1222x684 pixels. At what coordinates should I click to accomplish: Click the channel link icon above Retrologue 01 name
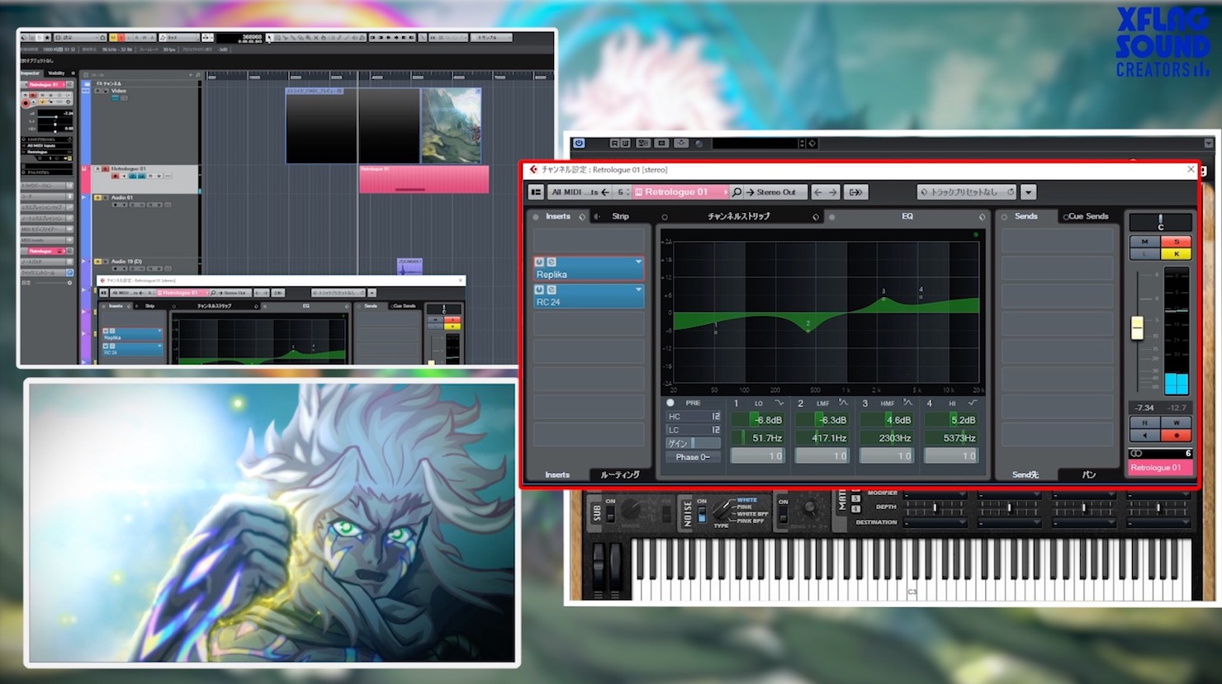click(1137, 454)
